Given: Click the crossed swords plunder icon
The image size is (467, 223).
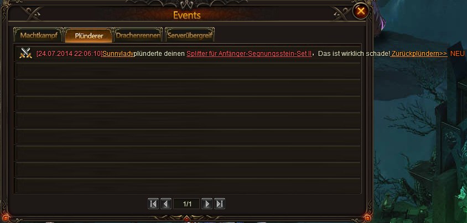Looking at the screenshot, I should 25,53.
